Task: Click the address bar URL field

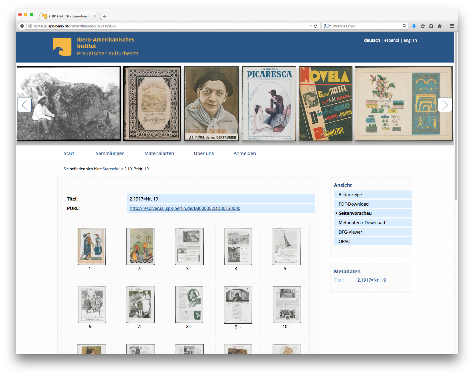Action: point(170,26)
